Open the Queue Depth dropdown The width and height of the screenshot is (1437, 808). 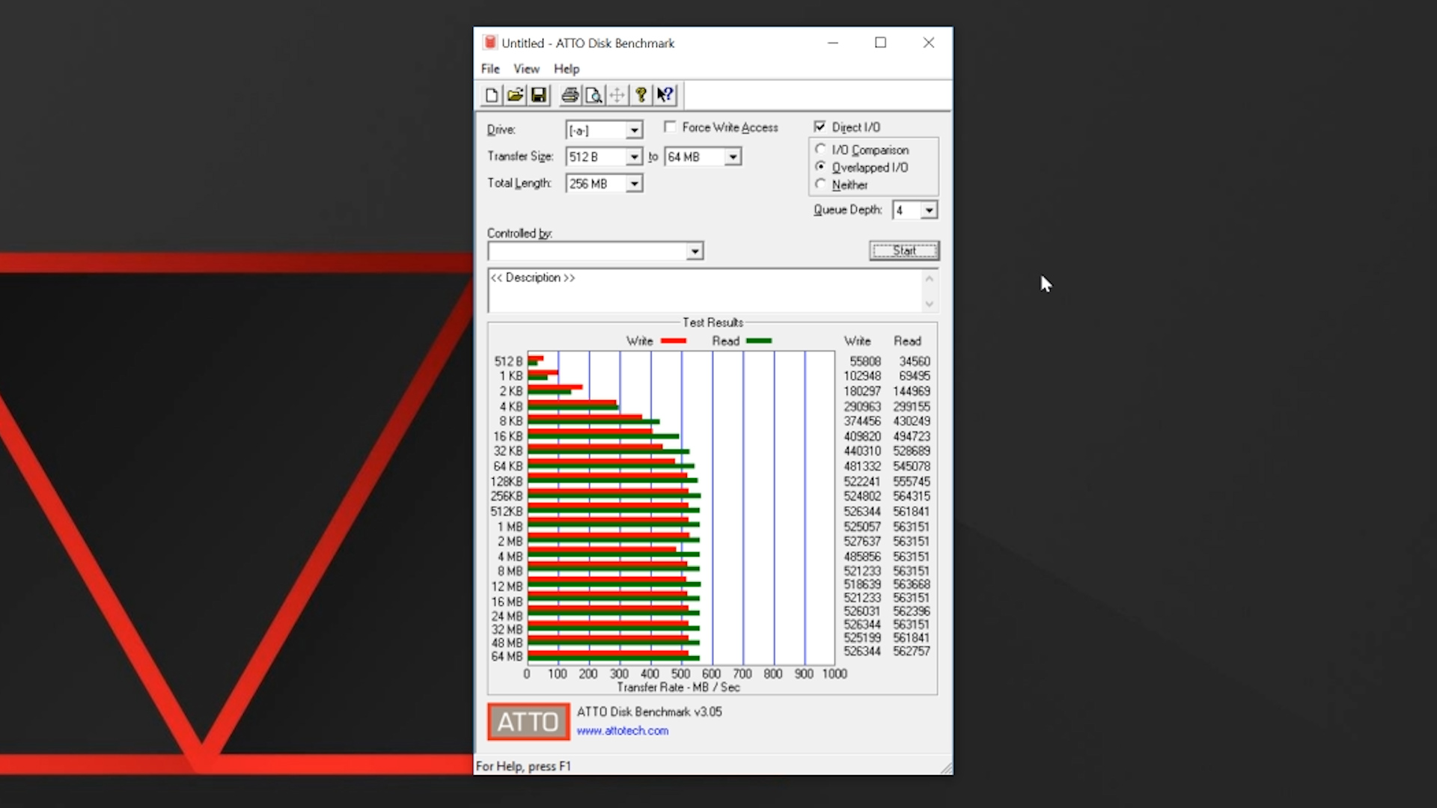(x=929, y=211)
